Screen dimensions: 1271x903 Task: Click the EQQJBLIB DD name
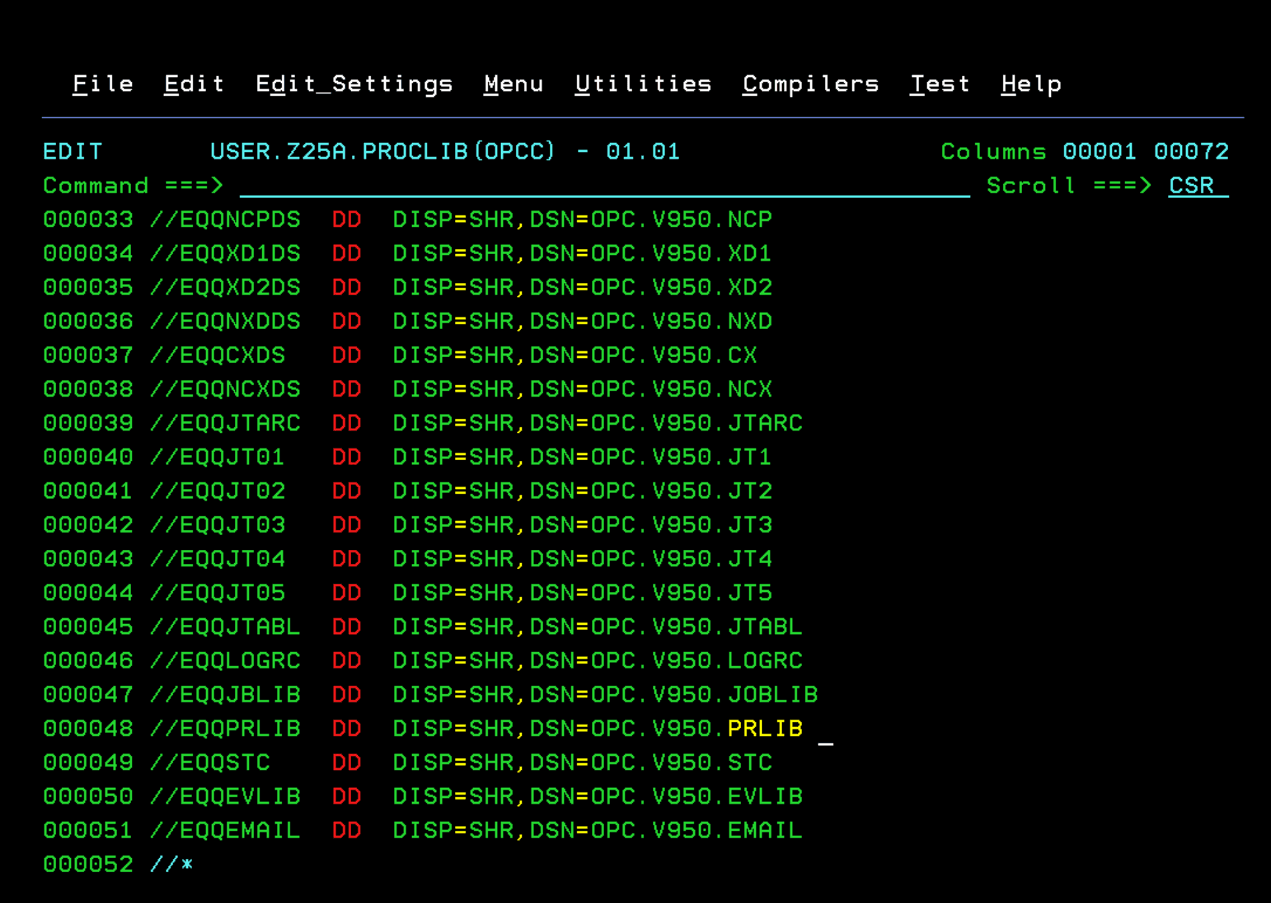(x=239, y=695)
